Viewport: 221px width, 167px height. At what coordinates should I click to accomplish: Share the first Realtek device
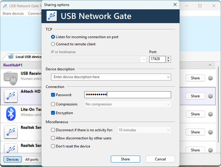point(195,132)
